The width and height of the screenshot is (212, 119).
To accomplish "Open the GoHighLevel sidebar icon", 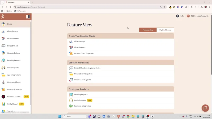I will (3, 104).
